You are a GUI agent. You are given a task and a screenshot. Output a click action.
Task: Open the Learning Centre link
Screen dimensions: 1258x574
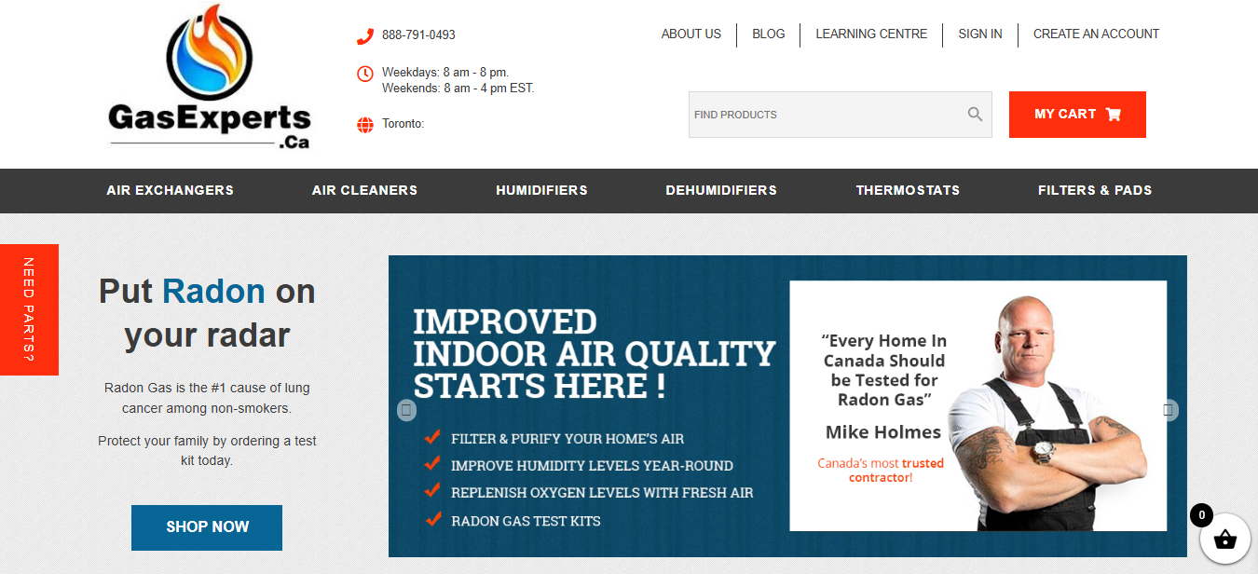point(871,34)
